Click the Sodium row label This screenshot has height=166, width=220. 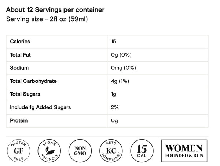[19, 68]
